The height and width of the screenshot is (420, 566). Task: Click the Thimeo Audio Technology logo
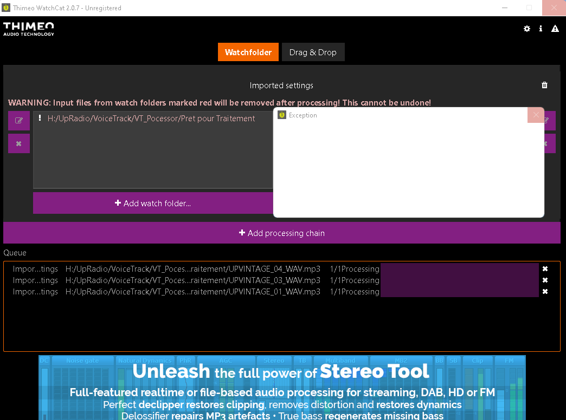pos(29,29)
